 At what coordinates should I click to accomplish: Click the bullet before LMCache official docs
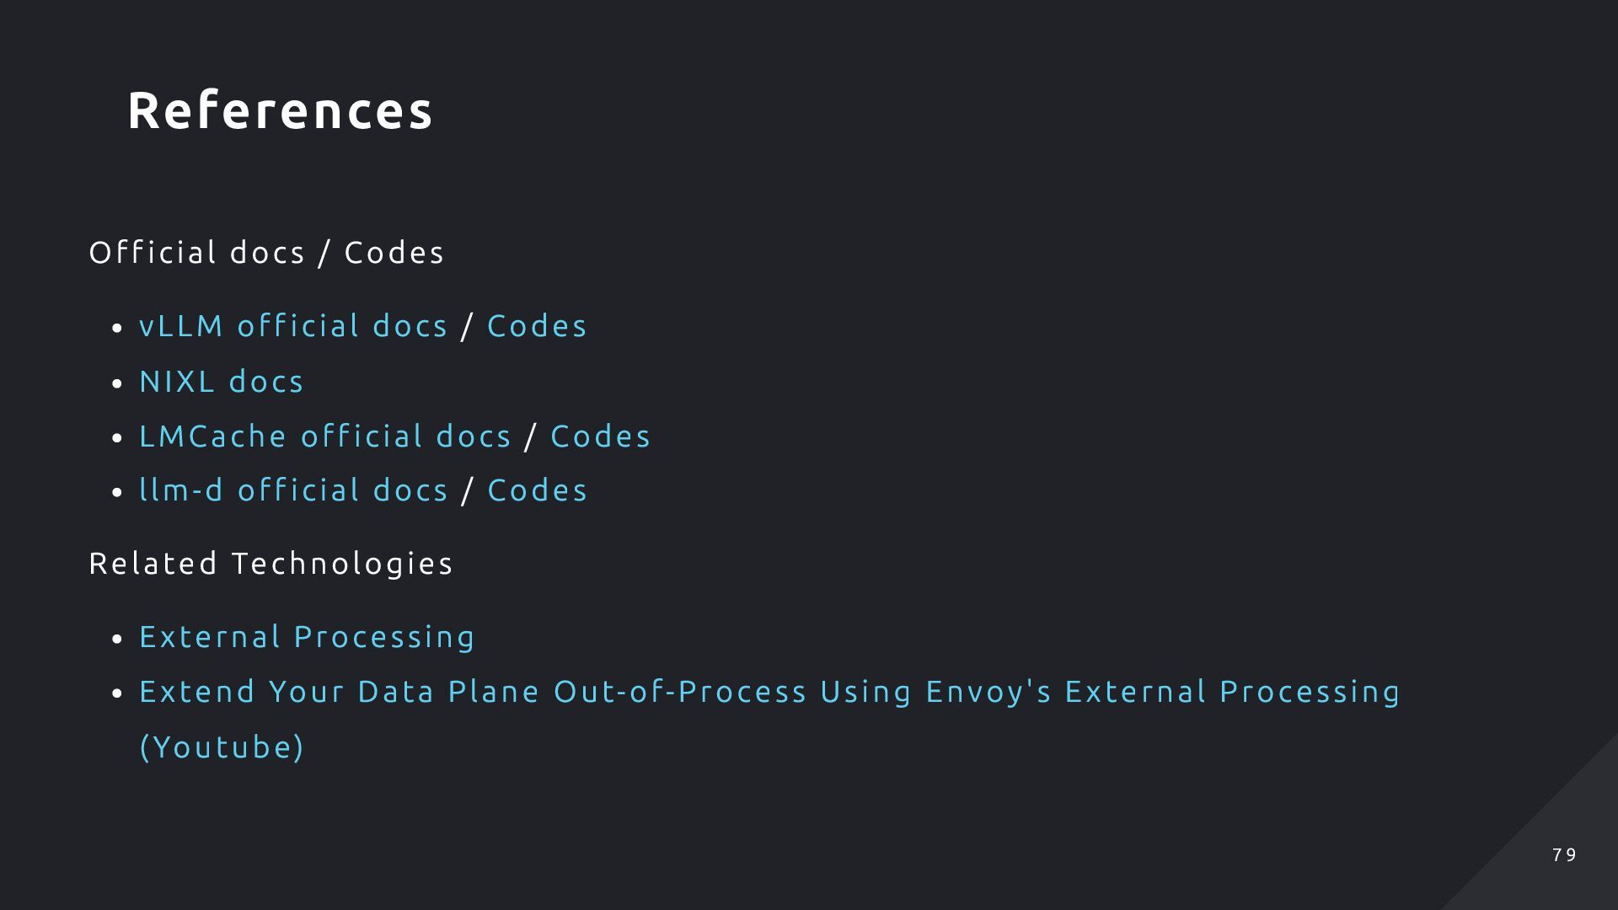point(117,439)
